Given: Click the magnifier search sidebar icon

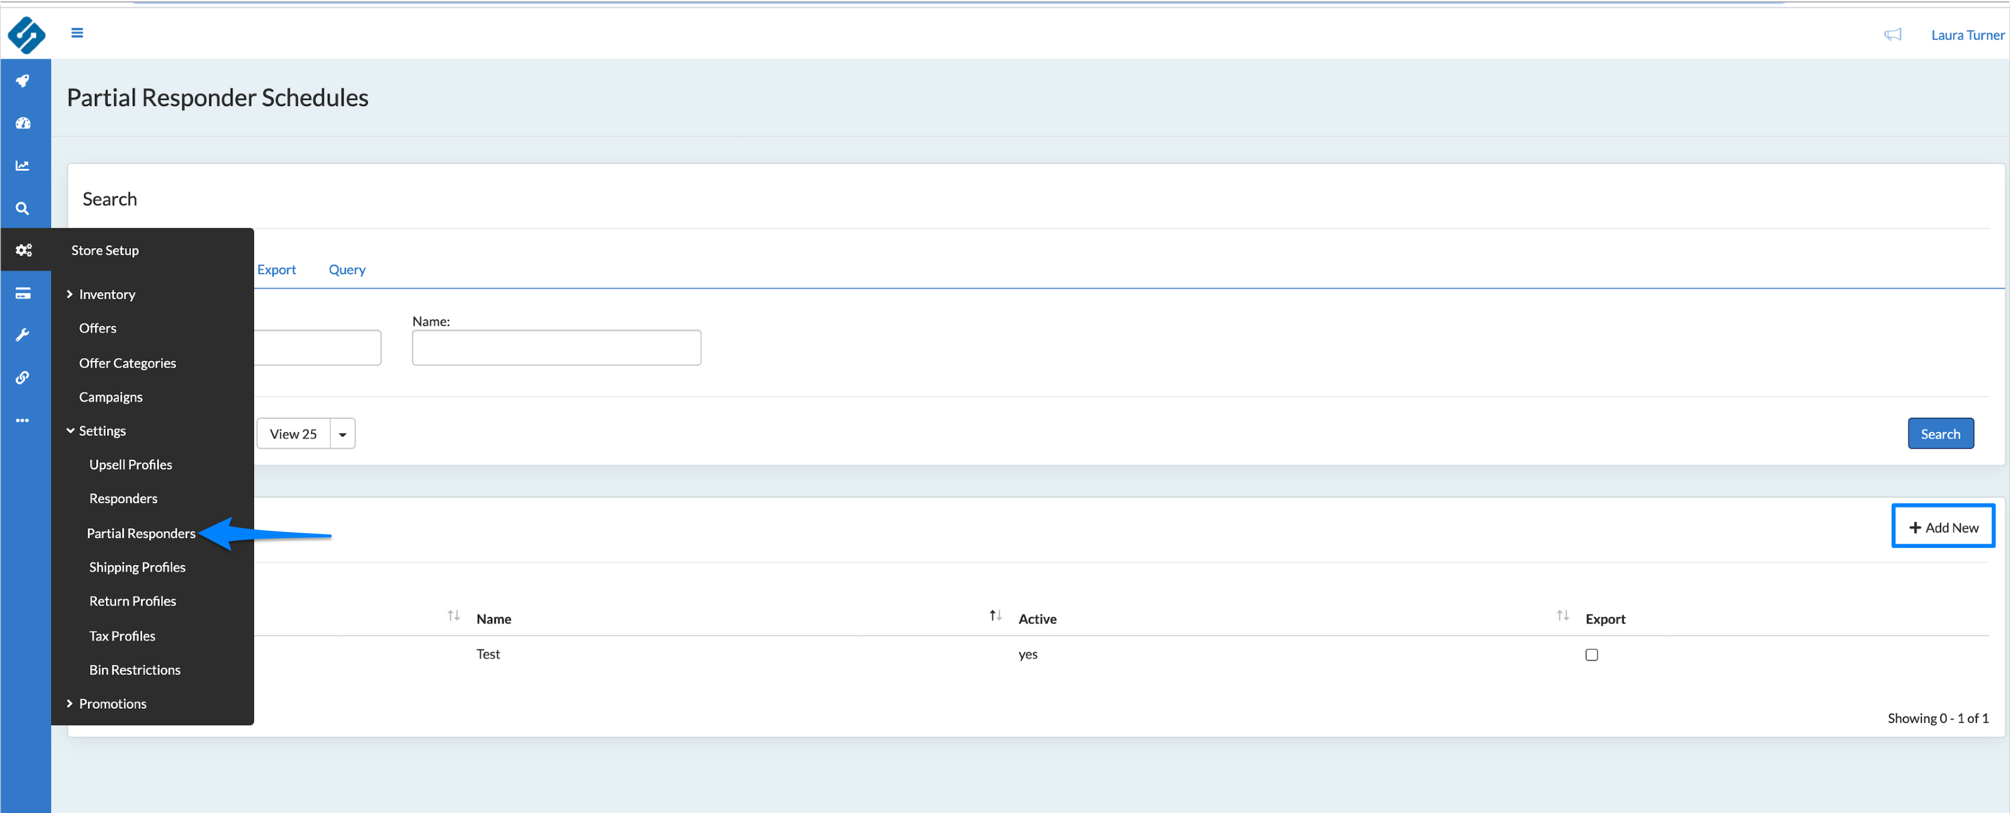Looking at the screenshot, I should click(23, 208).
